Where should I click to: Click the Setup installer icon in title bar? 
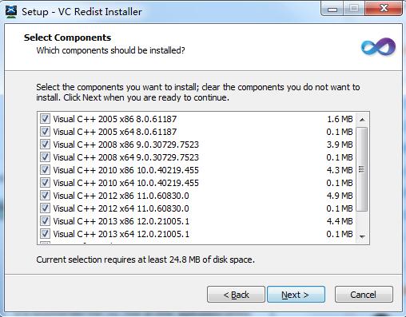[x=11, y=11]
